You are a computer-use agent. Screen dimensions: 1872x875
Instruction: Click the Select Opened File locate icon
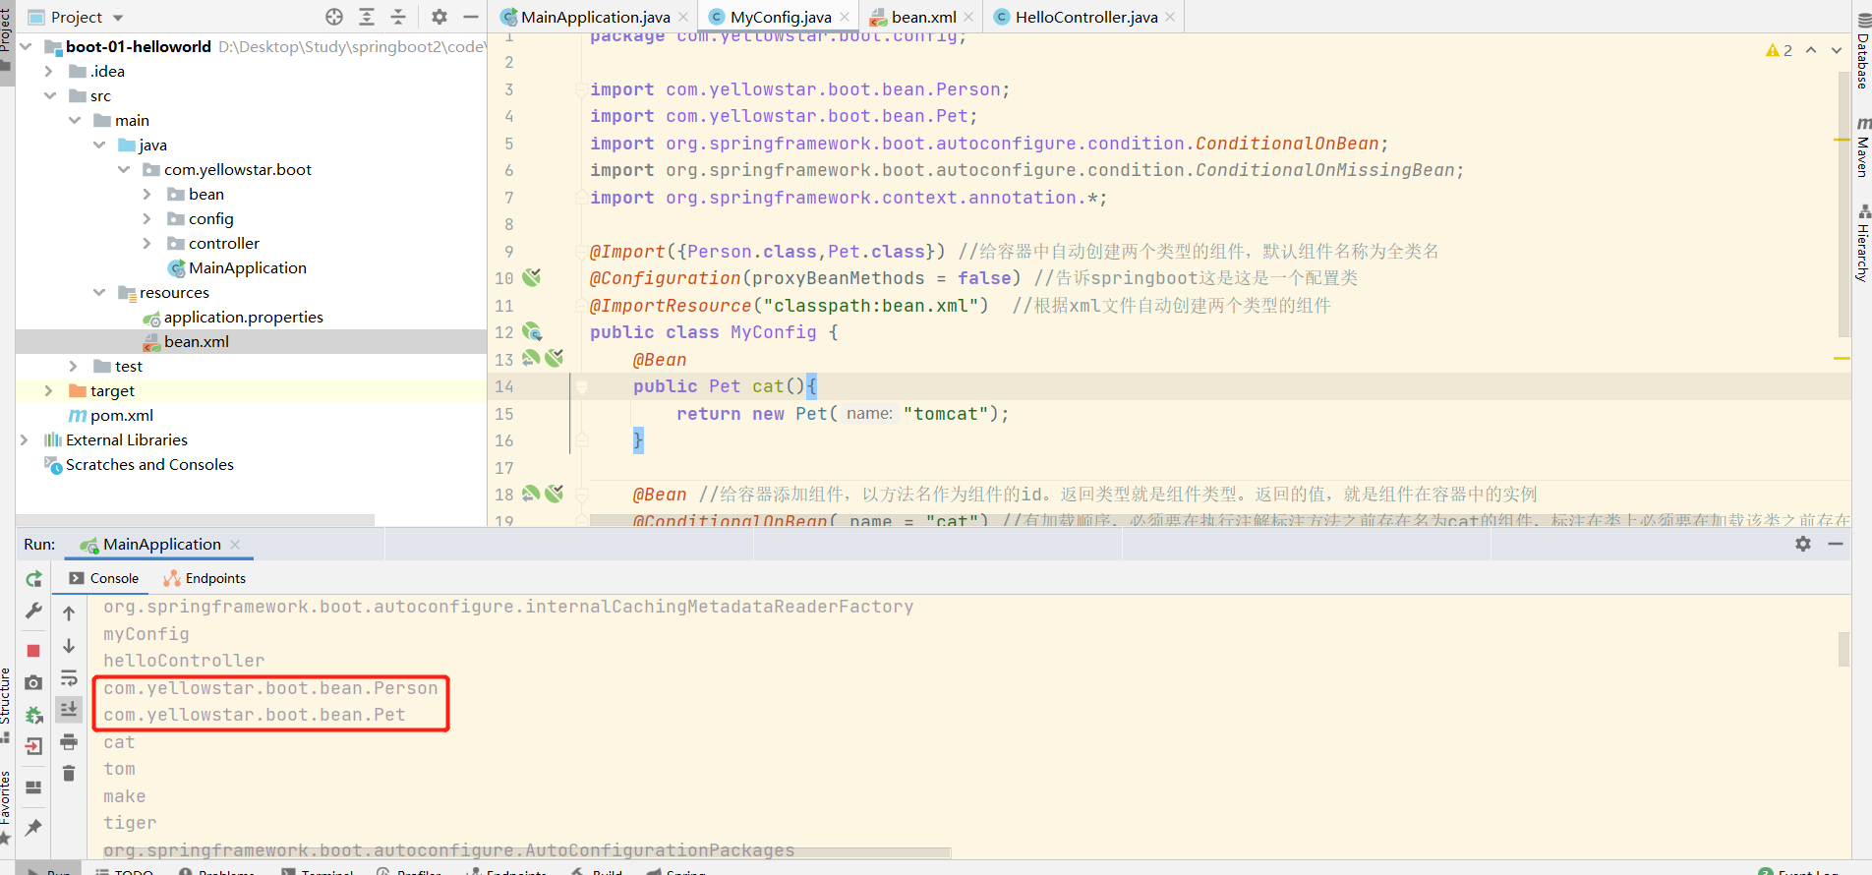[334, 17]
